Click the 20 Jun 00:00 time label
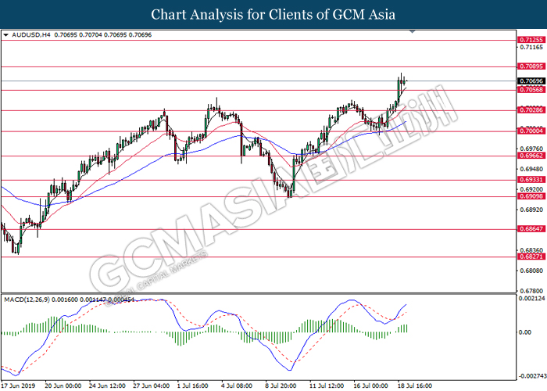547x391 pixels. (x=63, y=386)
